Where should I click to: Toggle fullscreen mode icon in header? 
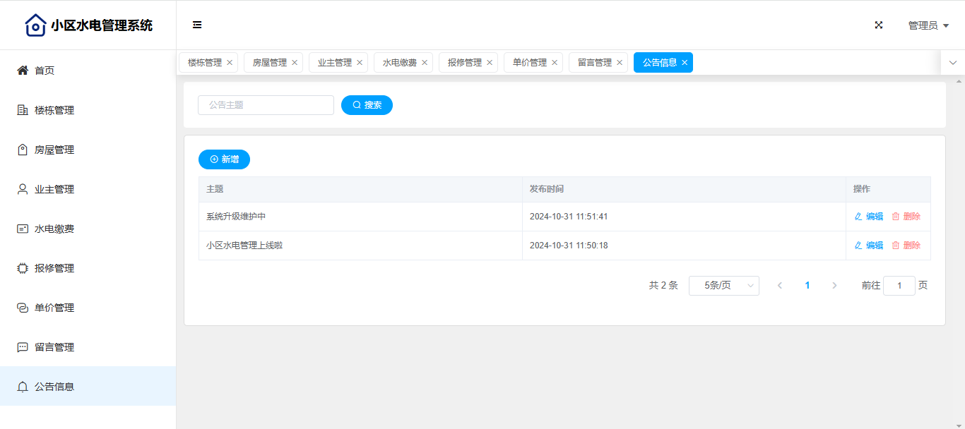pyautogui.click(x=879, y=25)
